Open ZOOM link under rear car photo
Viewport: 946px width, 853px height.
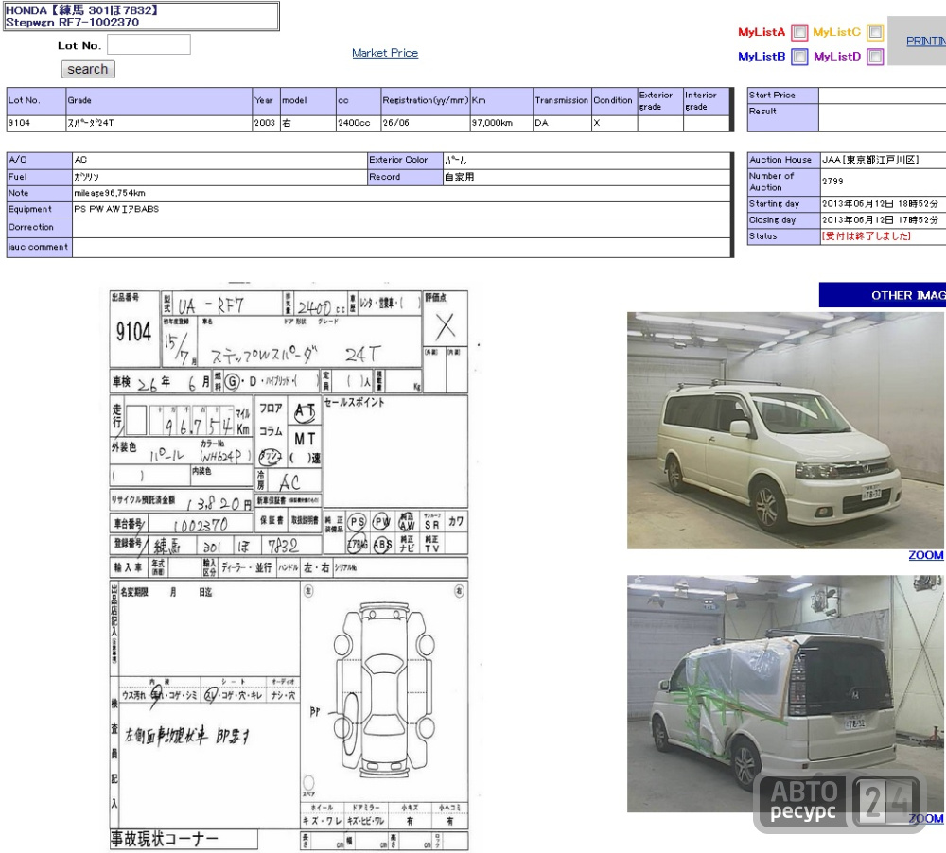tap(925, 819)
